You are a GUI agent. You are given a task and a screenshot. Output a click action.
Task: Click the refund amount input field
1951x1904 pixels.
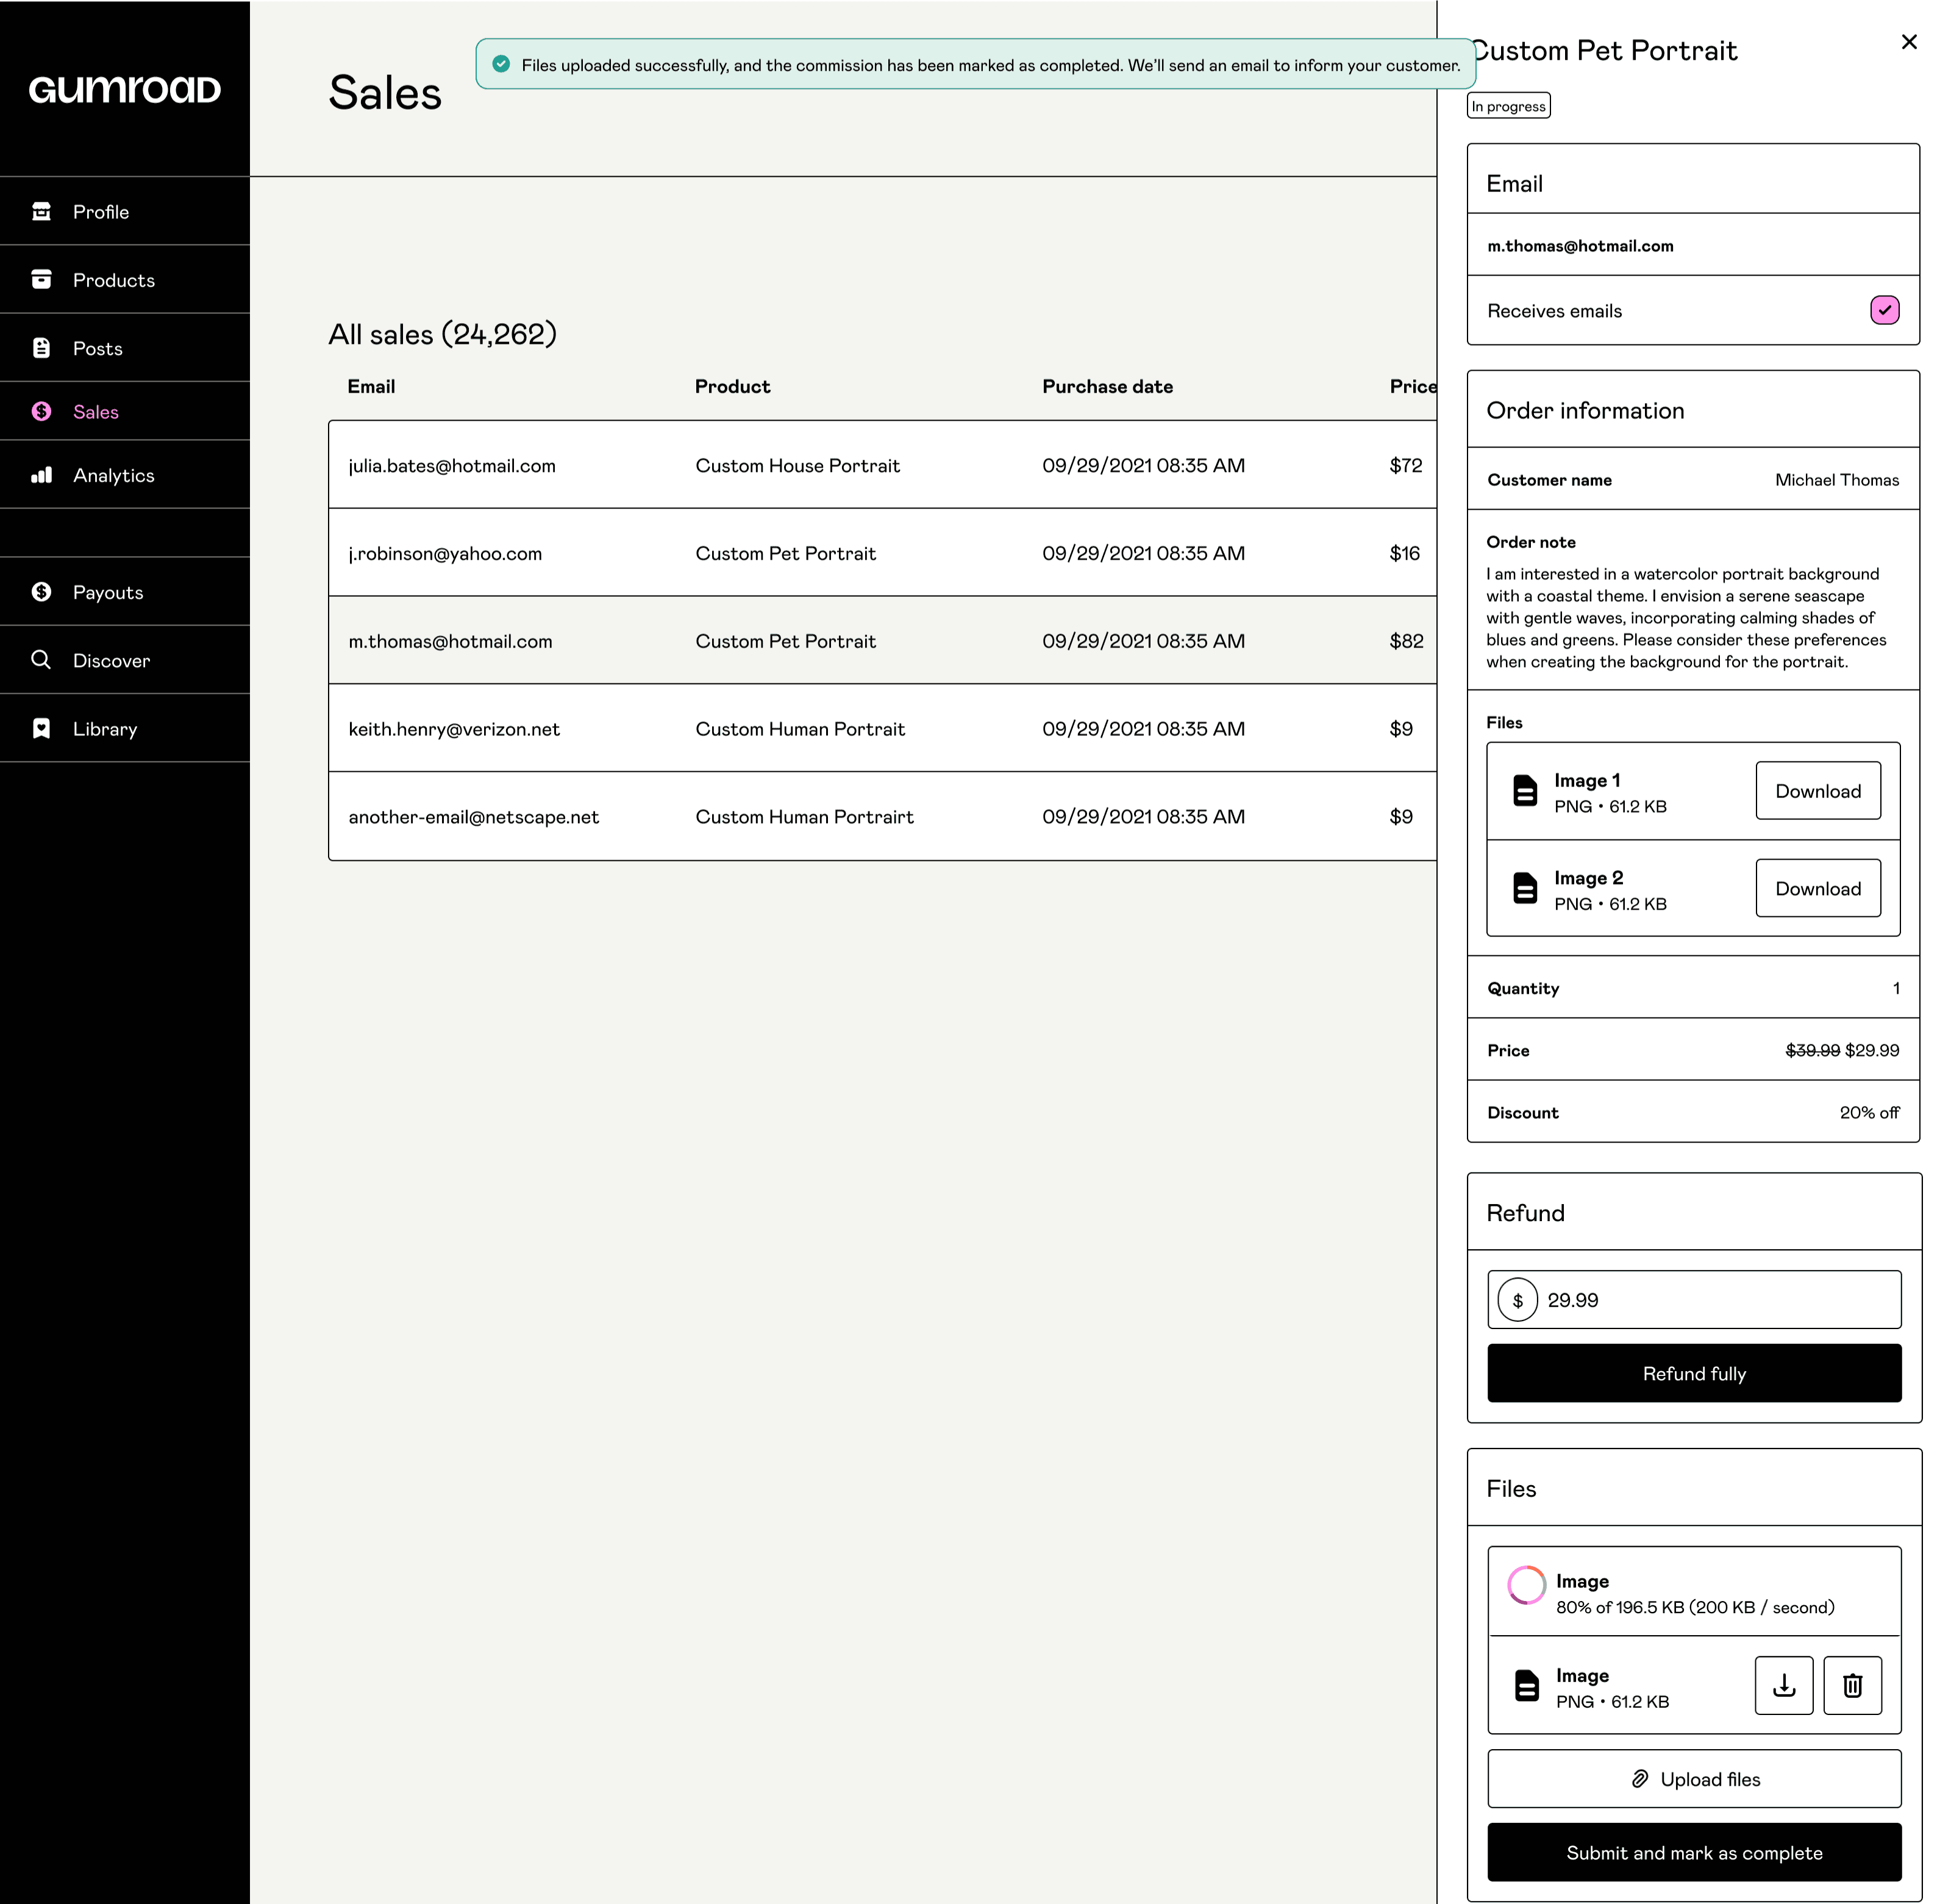[x=1715, y=1300]
